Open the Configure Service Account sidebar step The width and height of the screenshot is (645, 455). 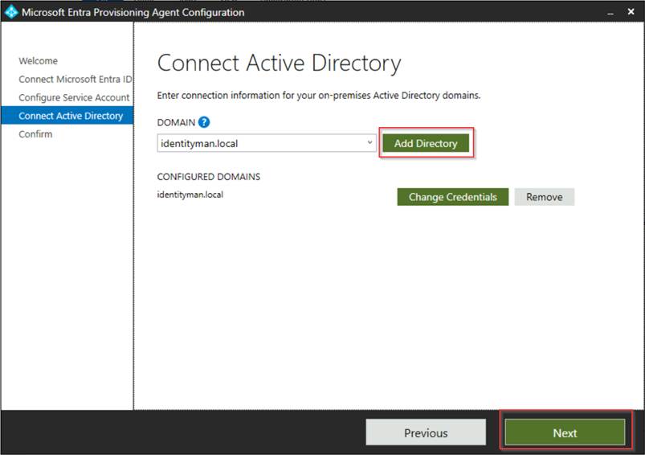(74, 98)
